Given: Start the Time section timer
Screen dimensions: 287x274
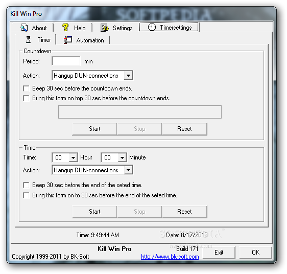Looking at the screenshot, I should click(94, 212).
